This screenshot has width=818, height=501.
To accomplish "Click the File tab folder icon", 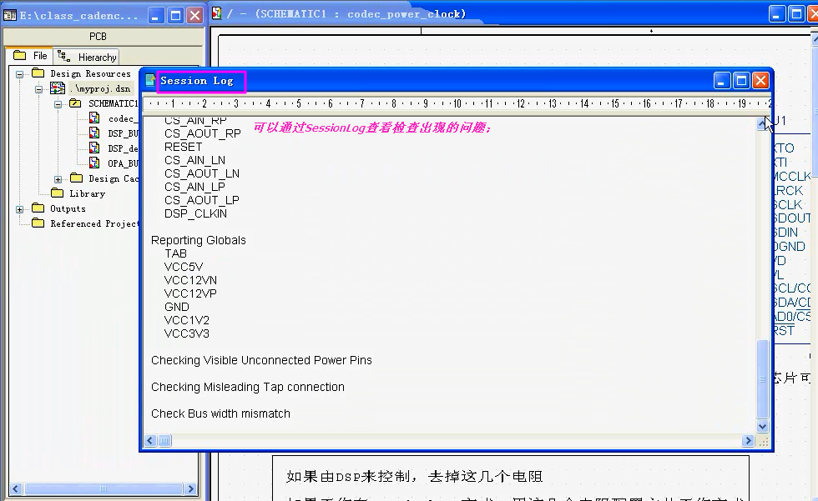I will point(20,55).
